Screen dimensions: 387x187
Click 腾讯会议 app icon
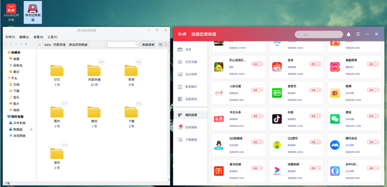335,145
